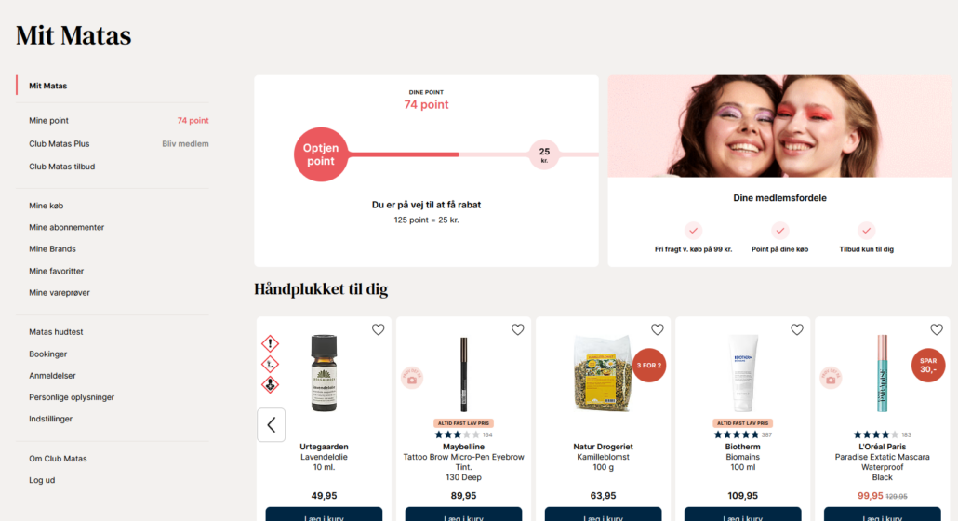The width and height of the screenshot is (958, 521).
Task: Click the exclamation hazard warning icon
Action: click(x=270, y=344)
